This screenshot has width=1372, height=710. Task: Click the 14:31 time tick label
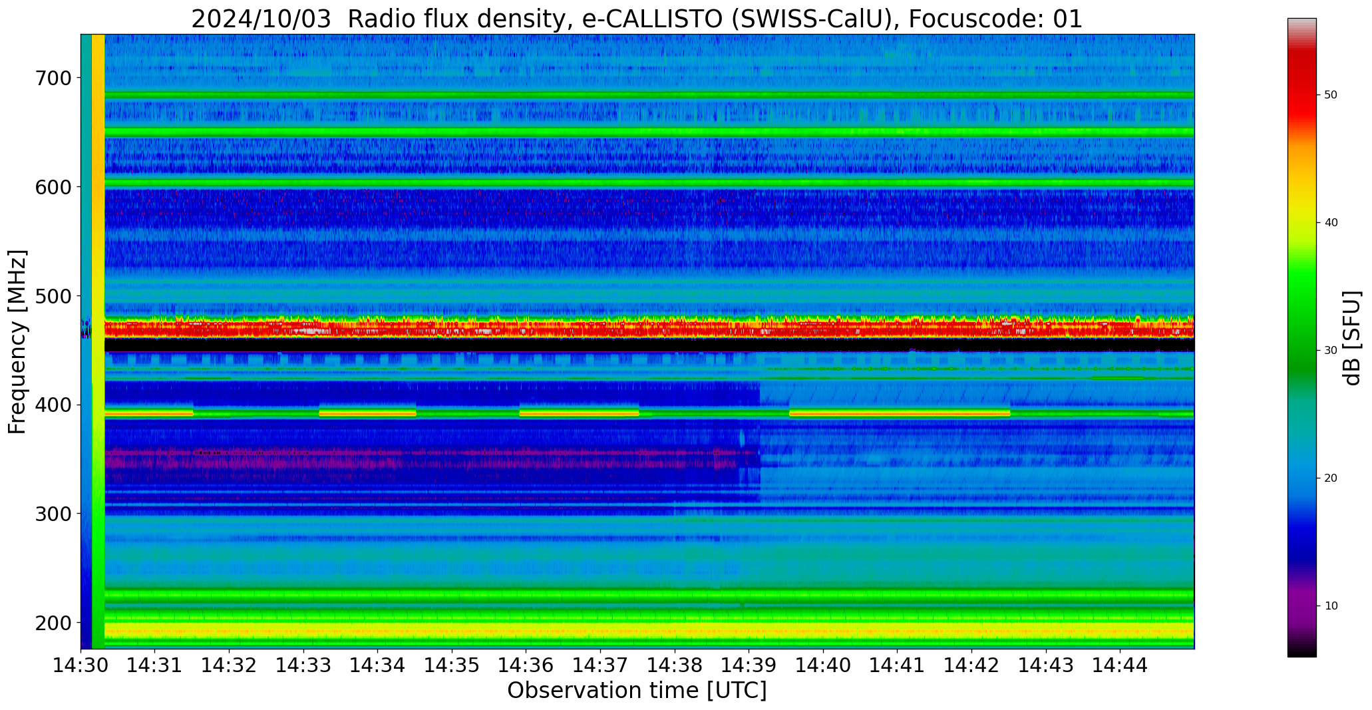click(155, 665)
